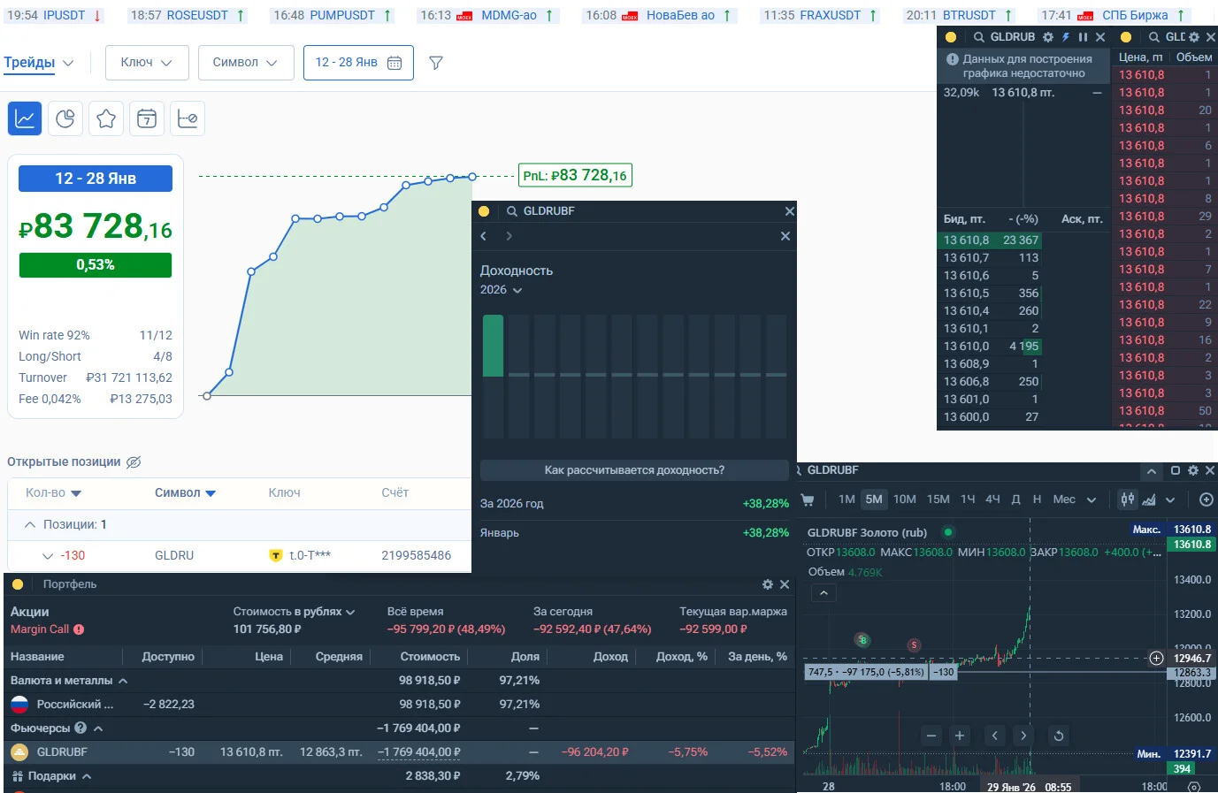
Task: Click the January yield bar in chart
Action: click(x=493, y=346)
